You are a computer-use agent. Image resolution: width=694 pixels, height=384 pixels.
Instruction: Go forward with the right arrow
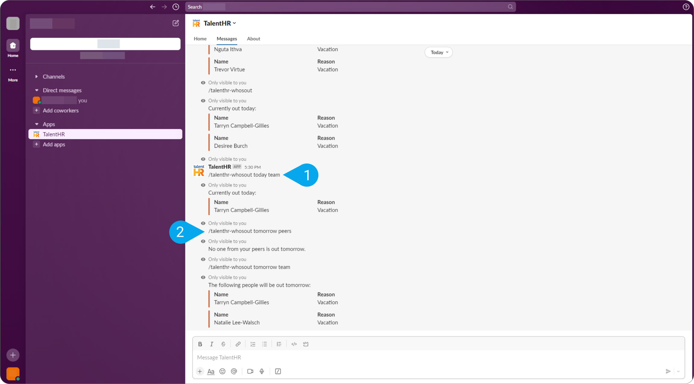point(164,7)
